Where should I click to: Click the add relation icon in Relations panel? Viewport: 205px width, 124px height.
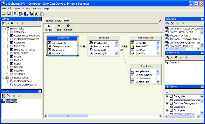(x=167, y=23)
